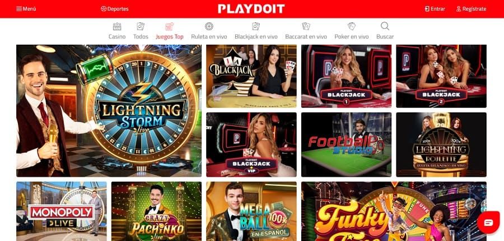Click the Deportes ball icon
The height and width of the screenshot is (241, 504).
point(104,8)
